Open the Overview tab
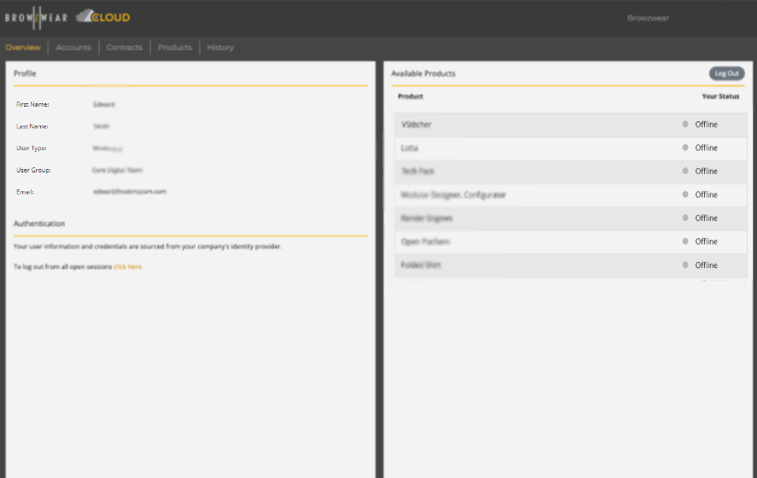 click(23, 47)
